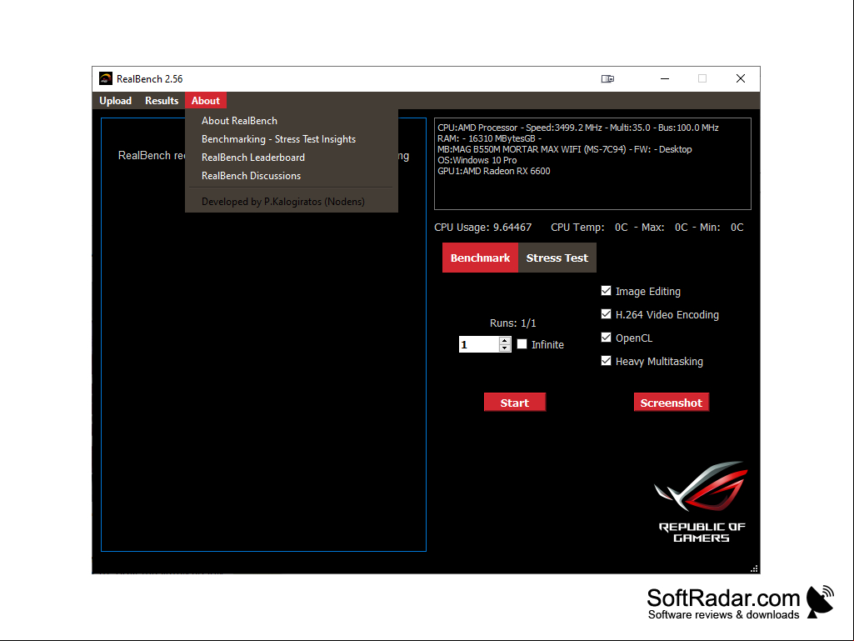854x641 pixels.
Task: Click Developed by P.Kalogiratos (Nodens) entry
Action: (x=292, y=202)
